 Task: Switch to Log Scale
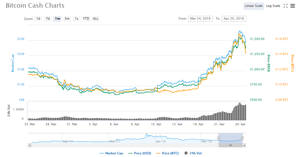point(273,6)
